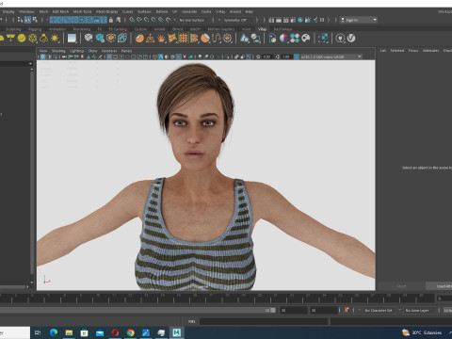This screenshot has width=452, height=339.
Task: Open the viewport Lighting menu
Action: [76, 51]
